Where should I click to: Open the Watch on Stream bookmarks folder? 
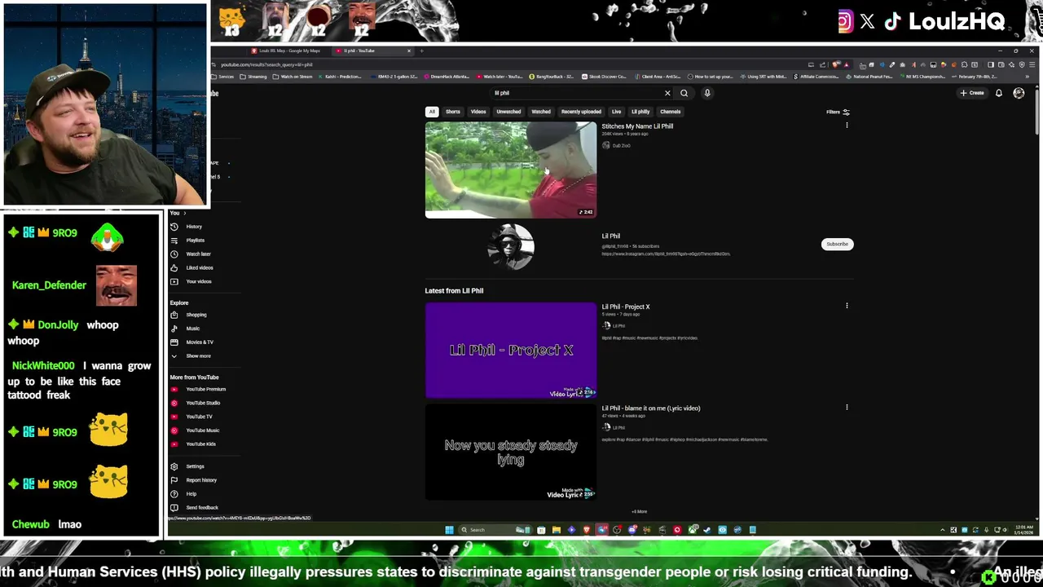[x=293, y=77]
